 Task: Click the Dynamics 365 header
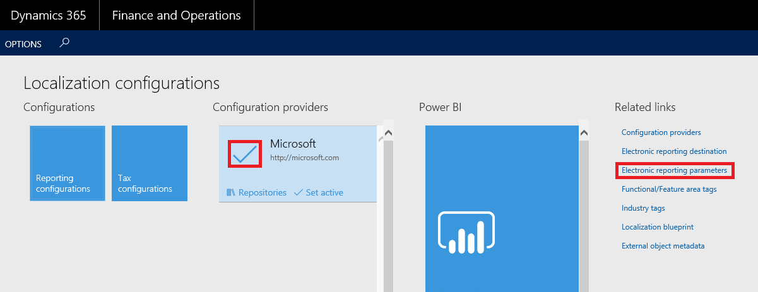click(49, 15)
